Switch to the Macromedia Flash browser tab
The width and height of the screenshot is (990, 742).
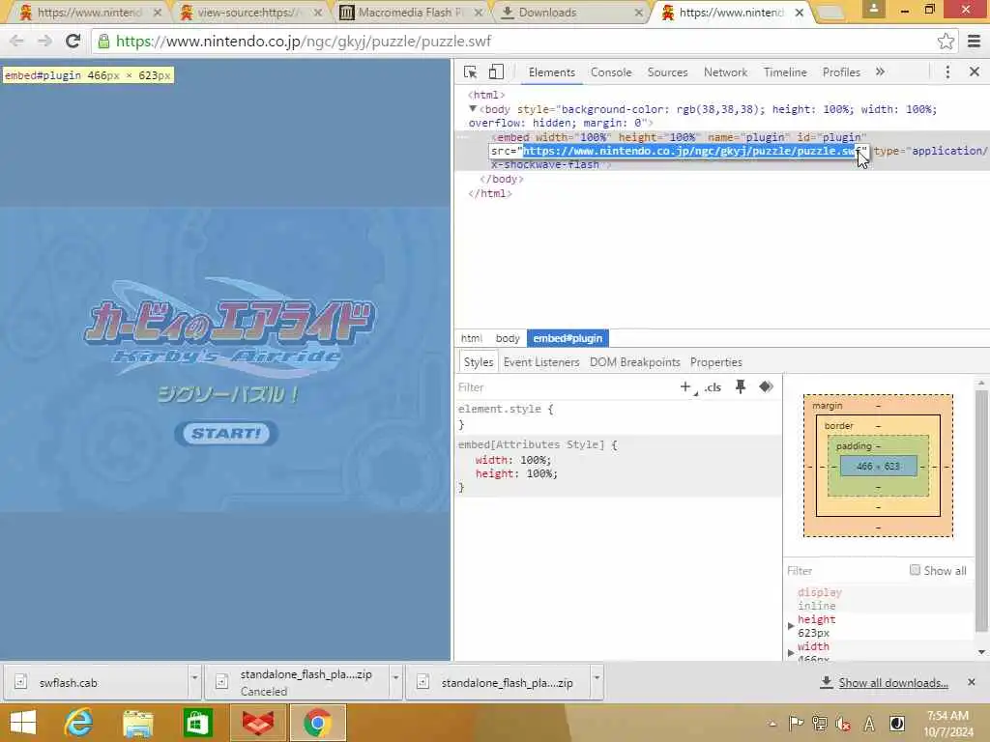[410, 13]
